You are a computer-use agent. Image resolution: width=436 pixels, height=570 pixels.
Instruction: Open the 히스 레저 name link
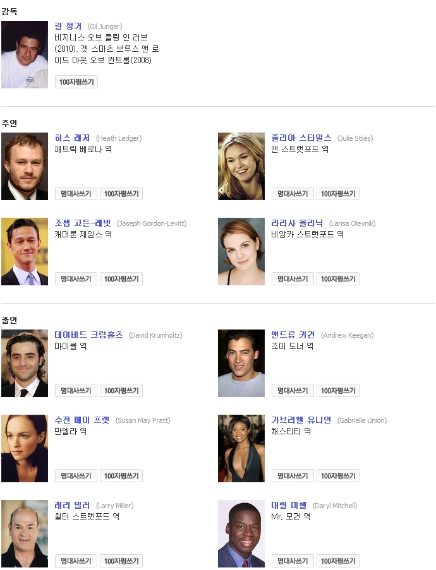(x=72, y=138)
